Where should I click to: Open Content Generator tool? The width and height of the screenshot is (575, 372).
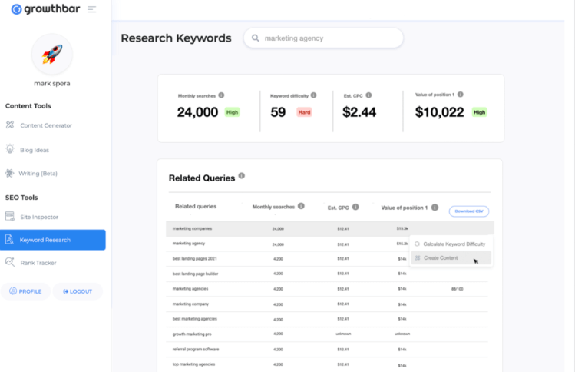pyautogui.click(x=46, y=125)
